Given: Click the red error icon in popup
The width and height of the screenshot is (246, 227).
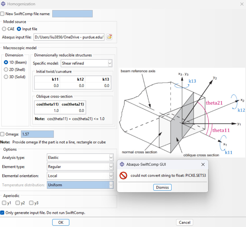Looking at the screenshot, I should 123,176.
